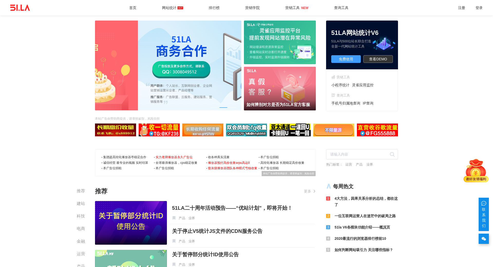Click the 51.LA logo in header

20,8
